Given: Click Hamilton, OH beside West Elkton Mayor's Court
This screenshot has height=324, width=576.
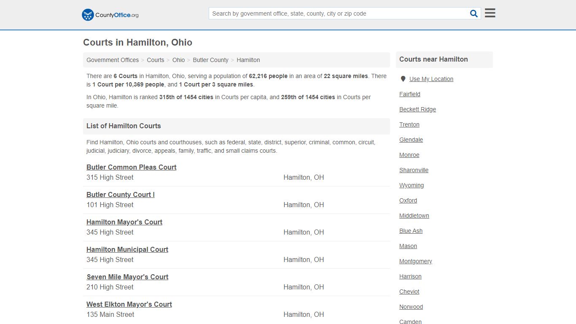Looking at the screenshot, I should 304,314.
